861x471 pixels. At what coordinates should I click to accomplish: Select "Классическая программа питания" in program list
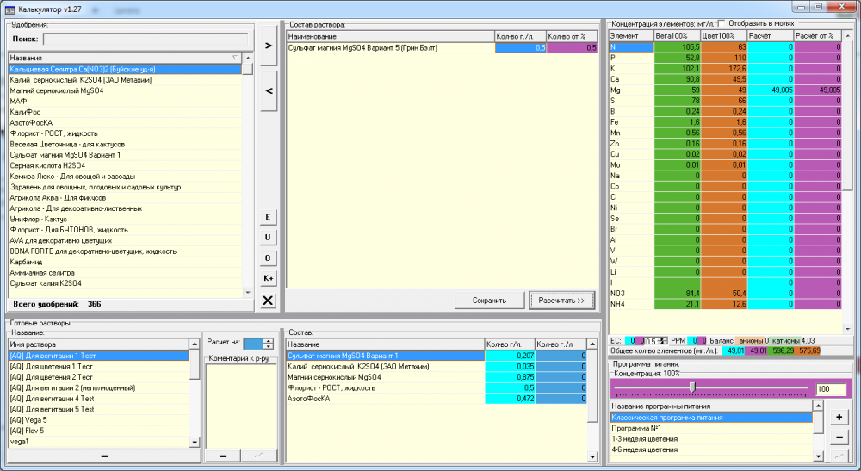(711, 418)
